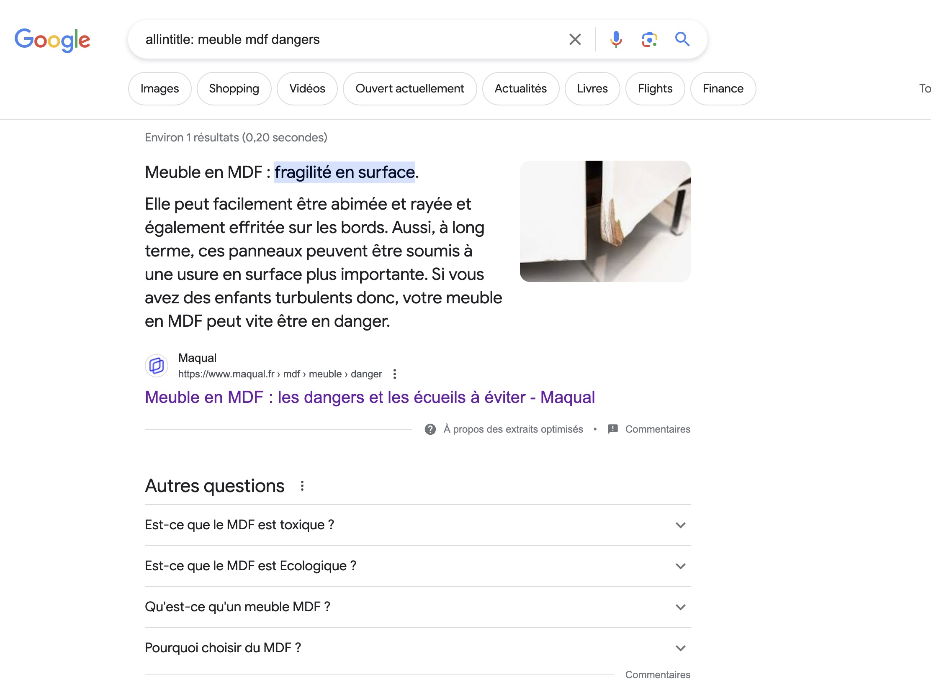Select the Shopping filter tab
Screen dimensions: 931x687
[234, 89]
